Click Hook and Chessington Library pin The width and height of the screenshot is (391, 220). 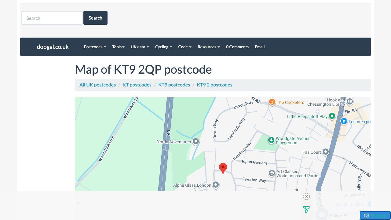coord(350,101)
